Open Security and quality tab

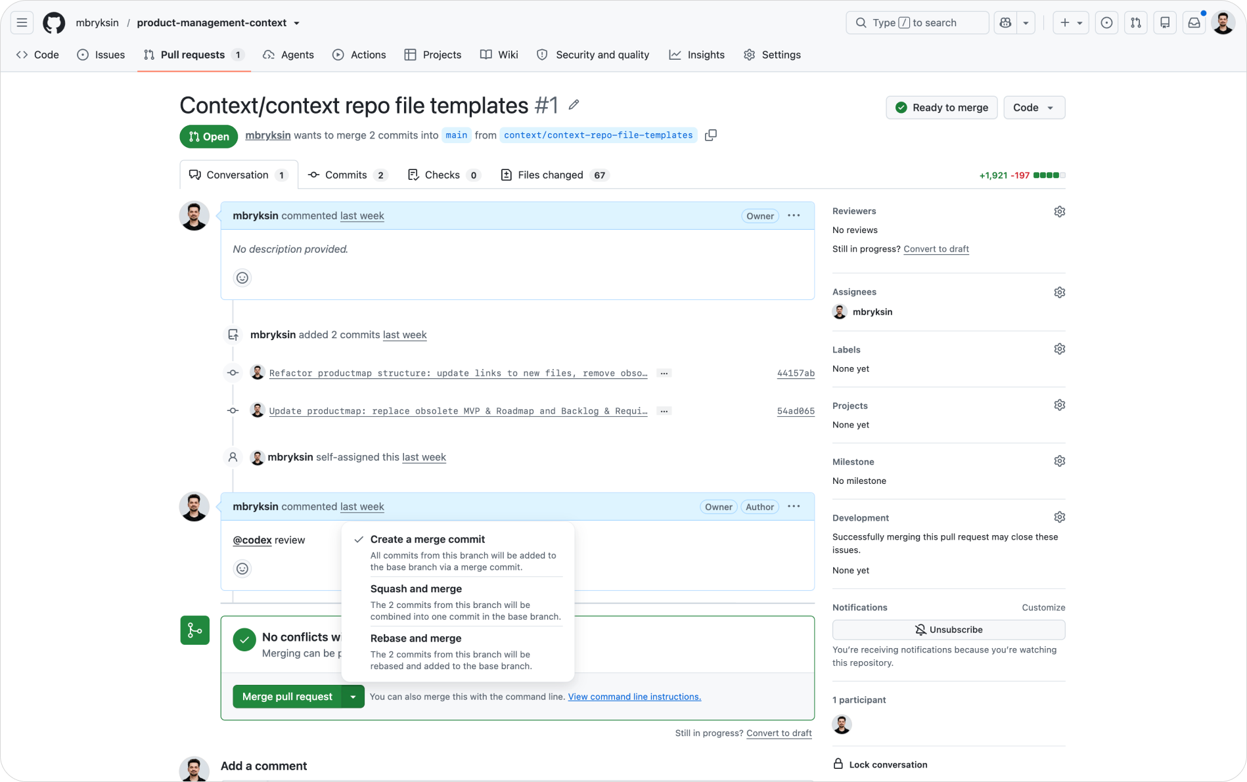coord(593,54)
